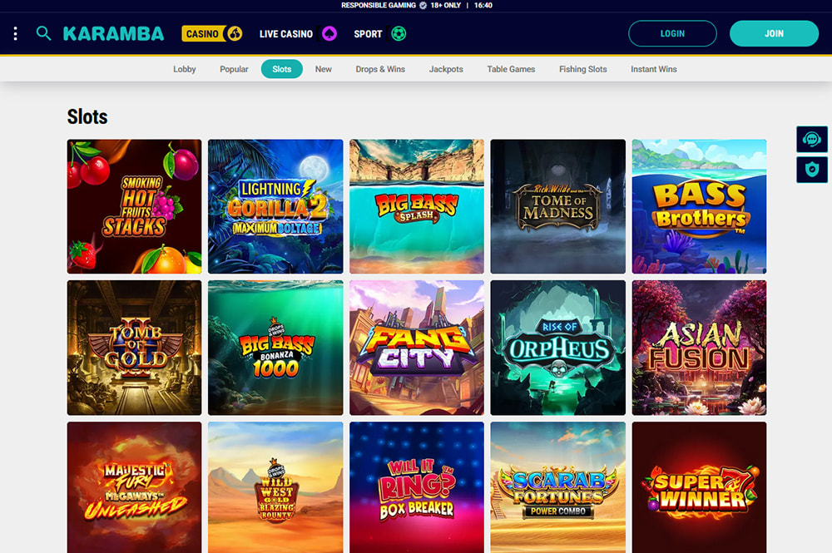Launch Big Bass Bonanza 1000
Screen dimensions: 832x553
[x=275, y=348]
